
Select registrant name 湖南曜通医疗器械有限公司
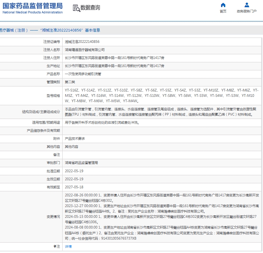click(85, 50)
